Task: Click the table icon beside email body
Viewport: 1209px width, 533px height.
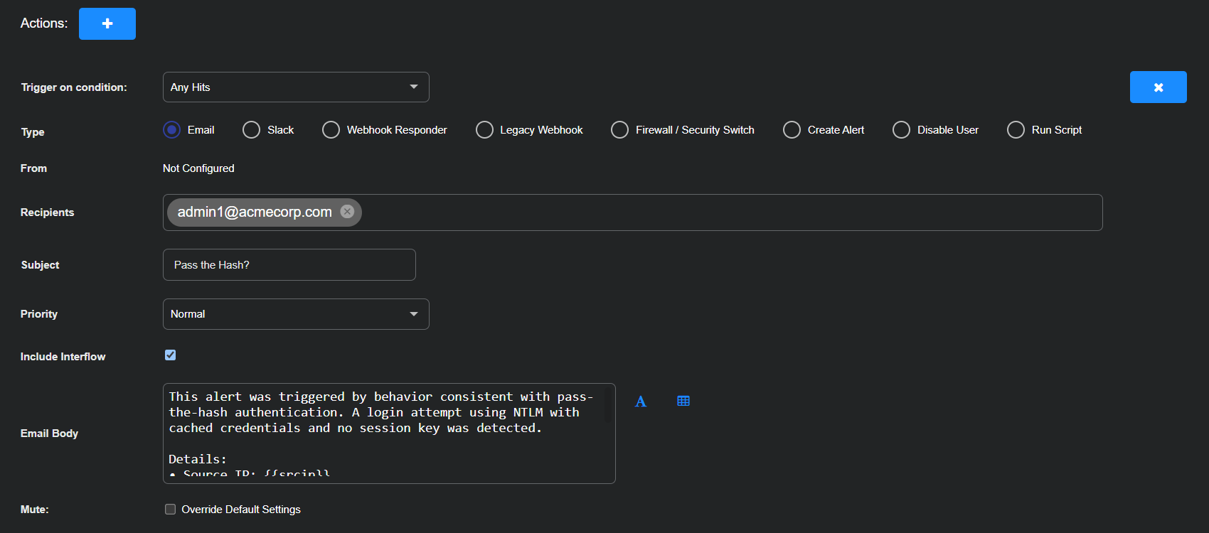Action: point(683,402)
